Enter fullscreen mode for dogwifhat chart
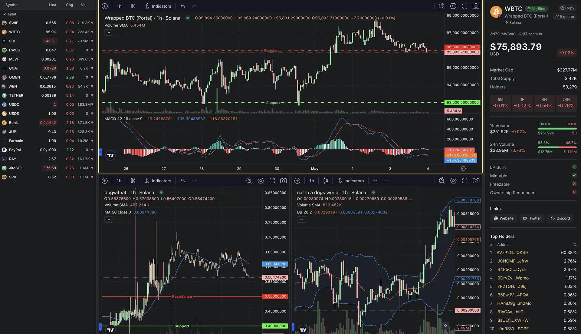 tap(272, 181)
